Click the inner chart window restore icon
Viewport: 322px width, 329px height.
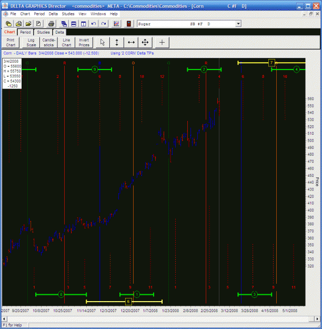(x=311, y=14)
